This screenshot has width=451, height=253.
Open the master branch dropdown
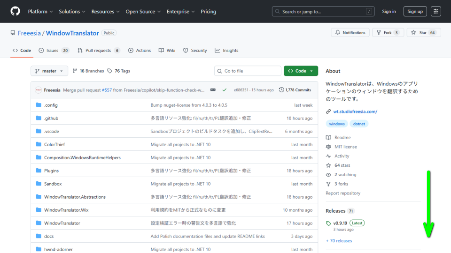[49, 71]
